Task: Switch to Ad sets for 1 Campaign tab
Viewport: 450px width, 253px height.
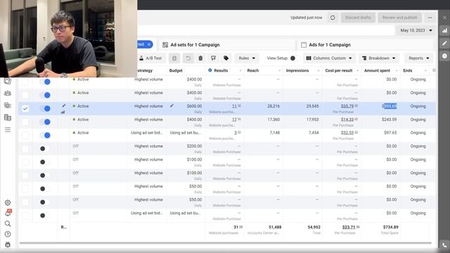Action: point(226,45)
